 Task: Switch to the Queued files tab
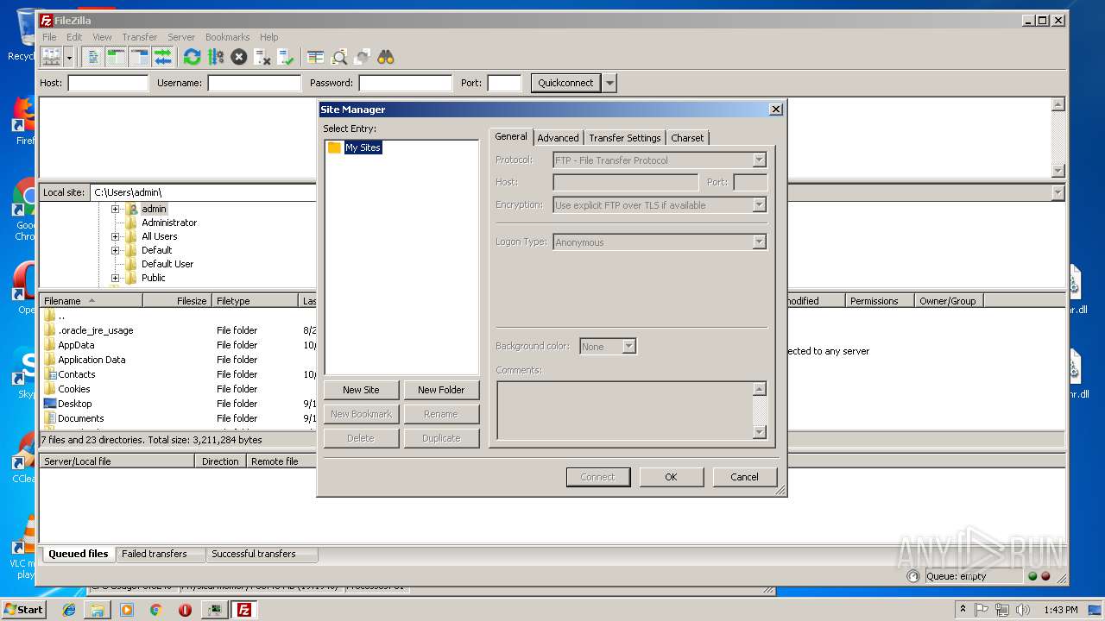[79, 554]
